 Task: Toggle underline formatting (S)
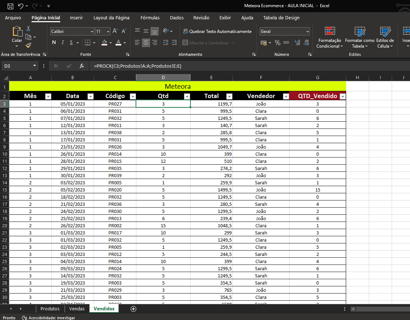[x=71, y=43]
